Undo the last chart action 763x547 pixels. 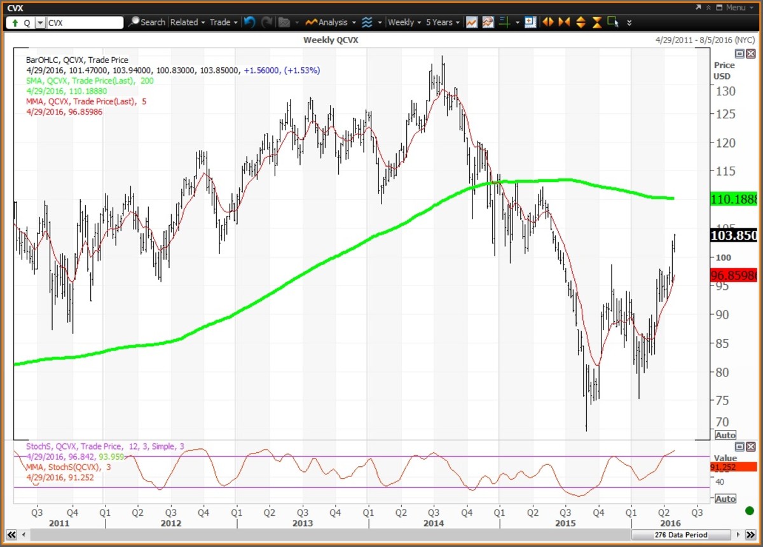click(249, 22)
